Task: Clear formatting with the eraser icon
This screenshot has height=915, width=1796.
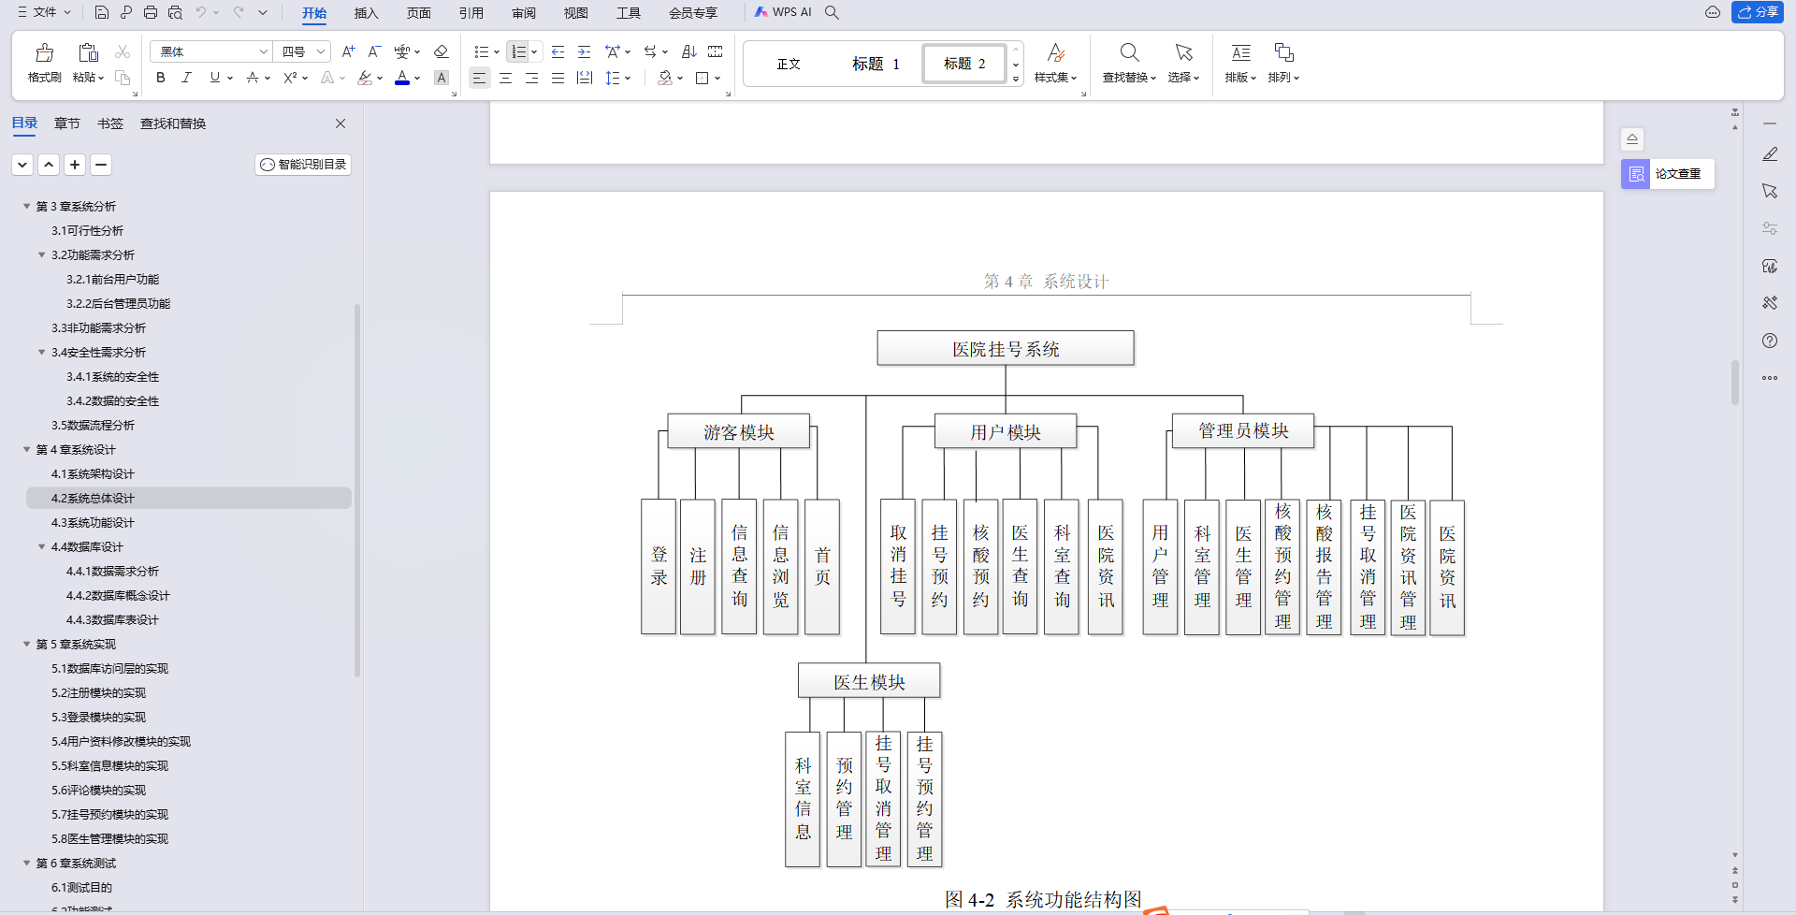Action: [x=441, y=51]
